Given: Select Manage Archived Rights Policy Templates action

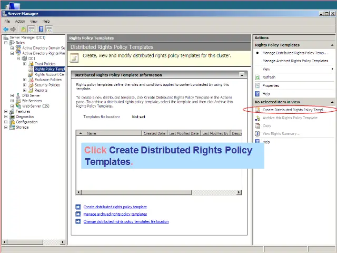Looking at the screenshot, I should pyautogui.click(x=295, y=61).
